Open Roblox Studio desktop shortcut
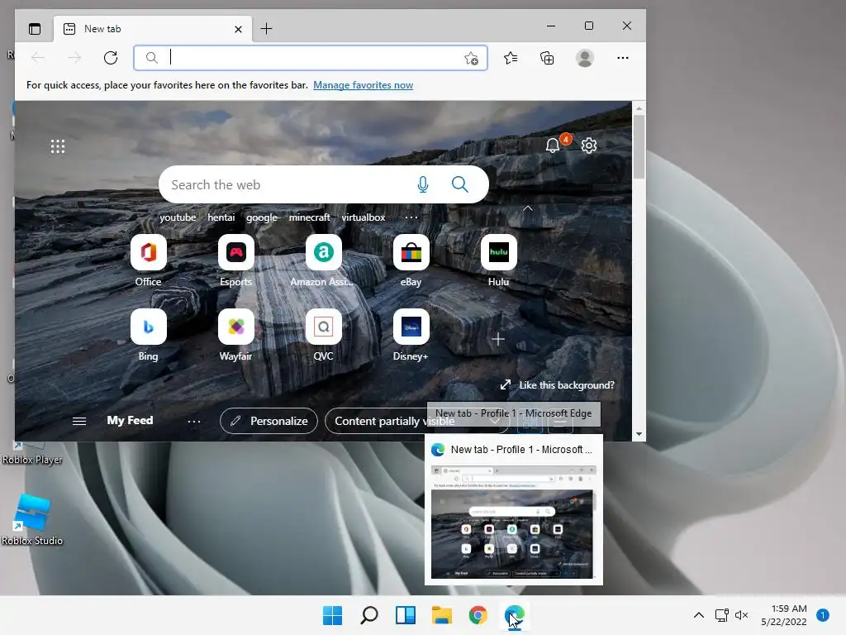Image resolution: width=846 pixels, height=635 pixels. coord(32,519)
